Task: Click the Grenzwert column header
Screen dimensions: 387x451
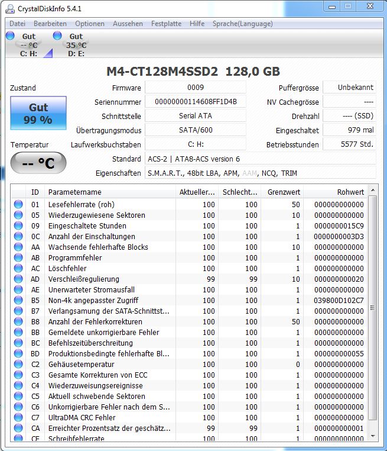Action: point(282,192)
